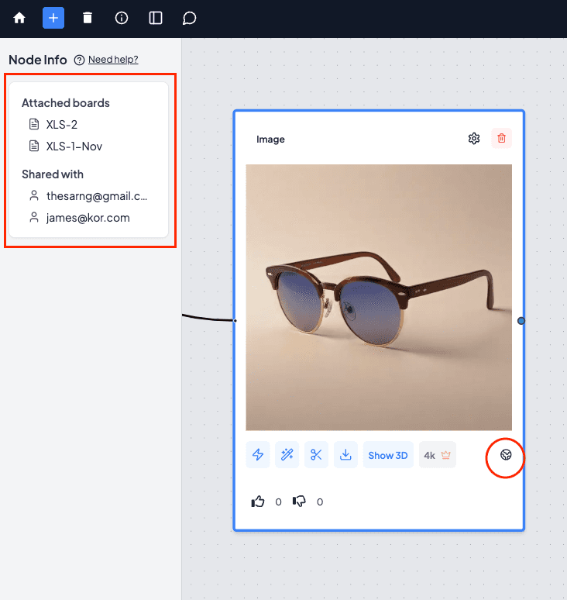Select shared user thesarng@gmail.c...
Image resolution: width=567 pixels, height=600 pixels.
click(x=97, y=196)
